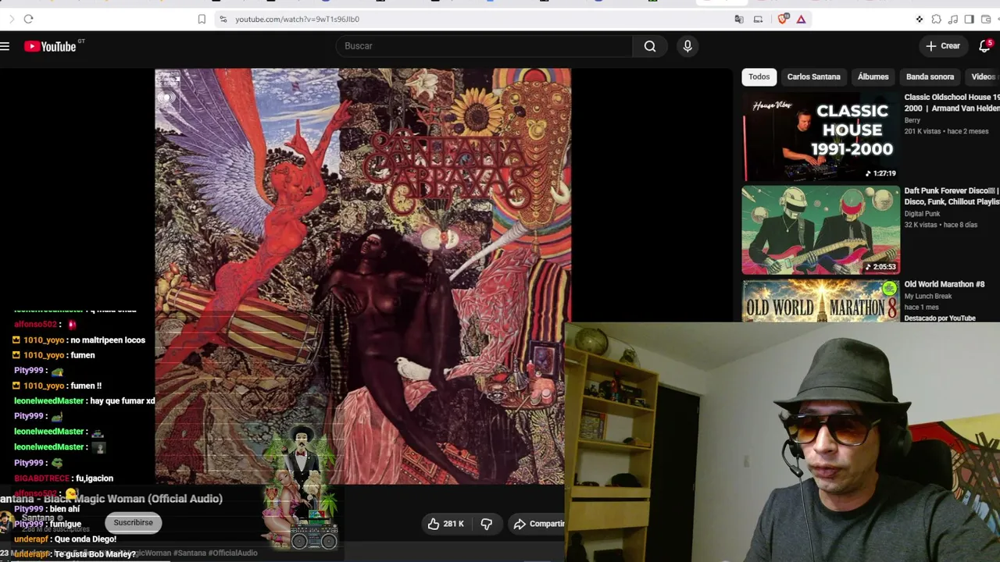The width and height of the screenshot is (1000, 562).
Task: Click the Santana Abraxas album video player
Action: point(362,276)
